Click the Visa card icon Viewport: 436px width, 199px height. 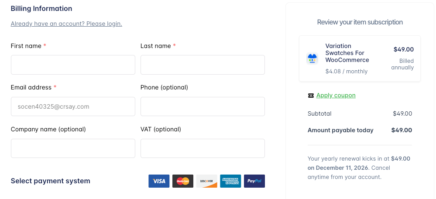click(159, 181)
